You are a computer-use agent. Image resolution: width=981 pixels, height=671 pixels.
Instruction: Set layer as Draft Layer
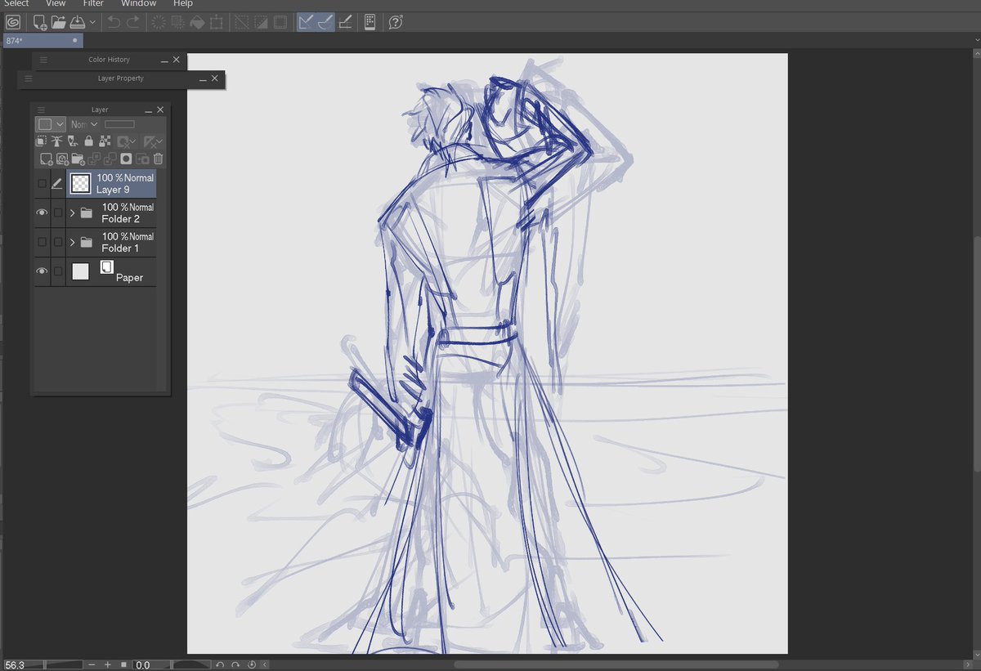coord(73,141)
